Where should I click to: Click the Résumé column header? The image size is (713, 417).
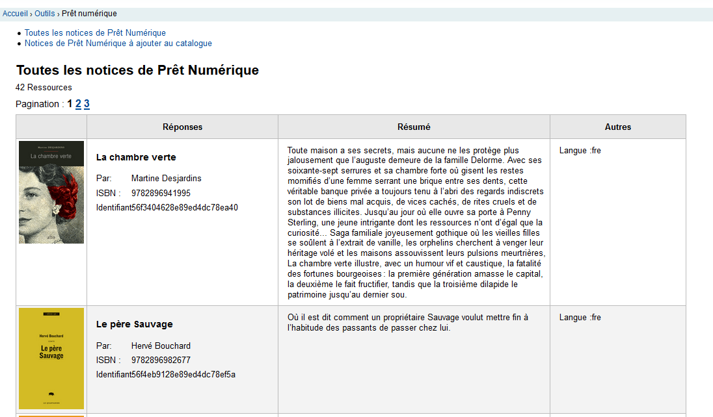click(x=414, y=127)
